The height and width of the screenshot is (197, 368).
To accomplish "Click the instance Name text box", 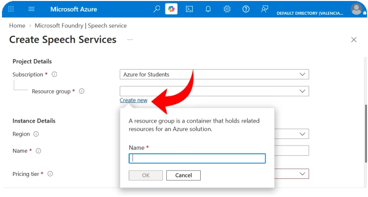I will pyautogui.click(x=291, y=150).
